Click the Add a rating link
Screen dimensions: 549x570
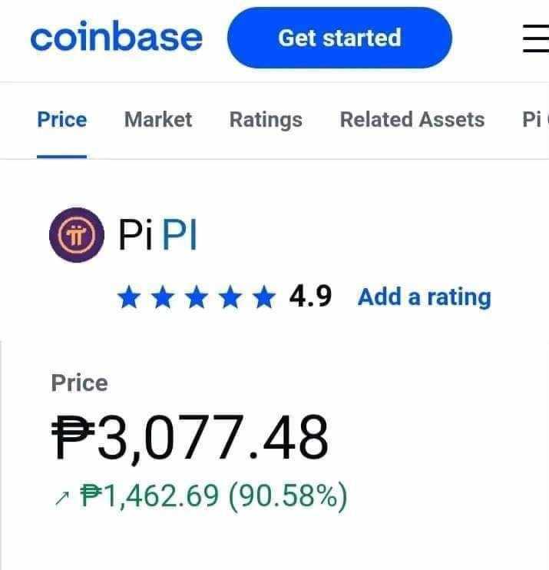point(425,297)
